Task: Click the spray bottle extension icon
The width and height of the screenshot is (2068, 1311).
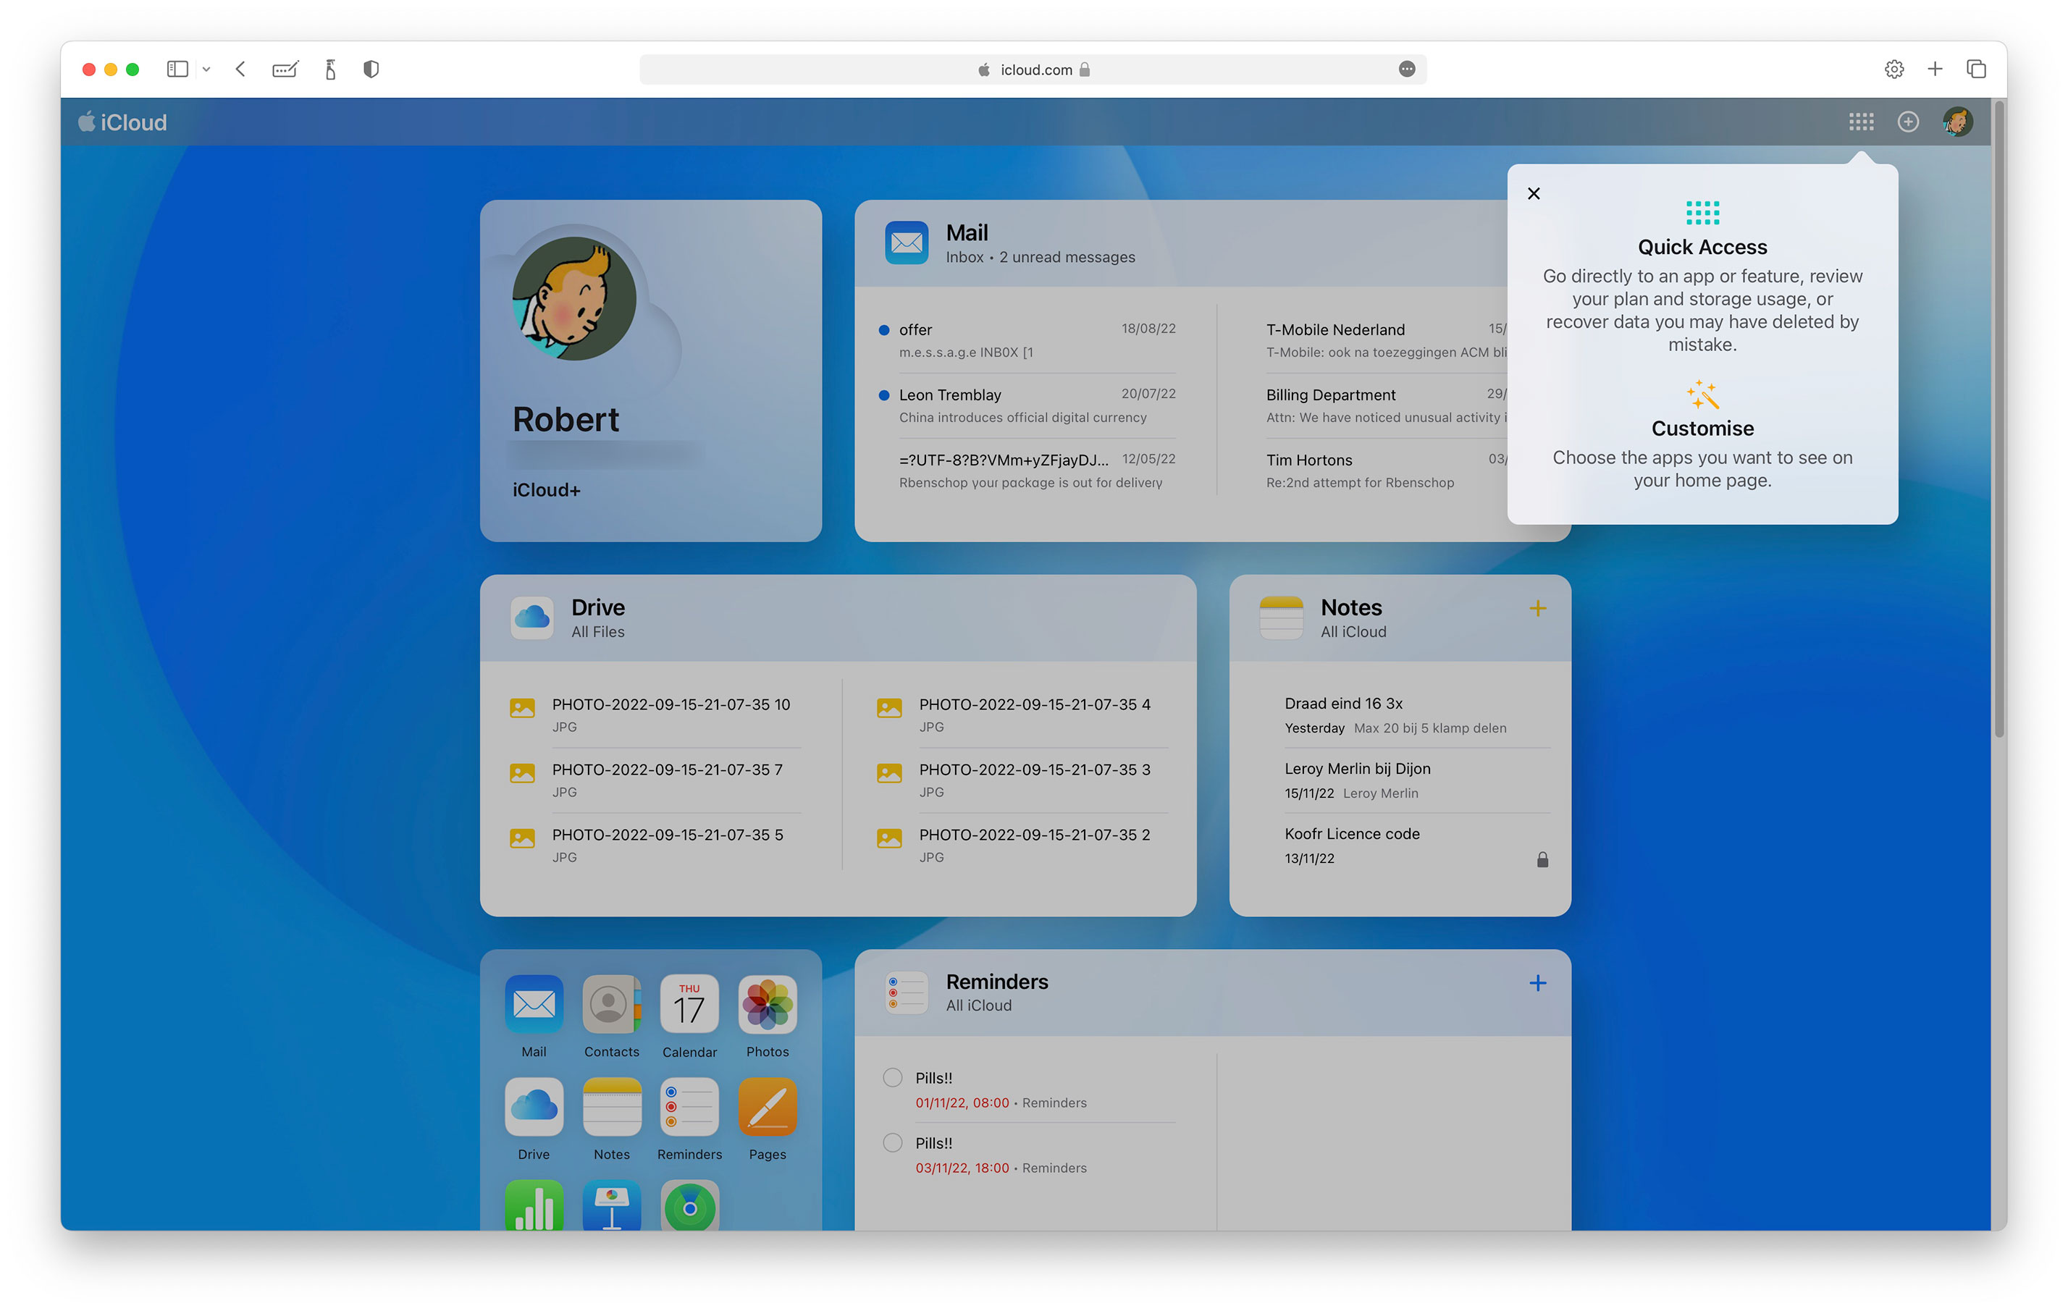Action: [331, 69]
